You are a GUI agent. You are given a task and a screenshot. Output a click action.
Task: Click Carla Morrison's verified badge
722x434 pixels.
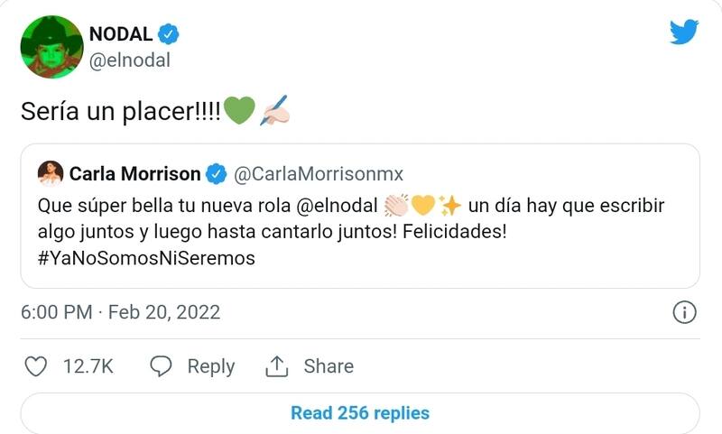(217, 172)
